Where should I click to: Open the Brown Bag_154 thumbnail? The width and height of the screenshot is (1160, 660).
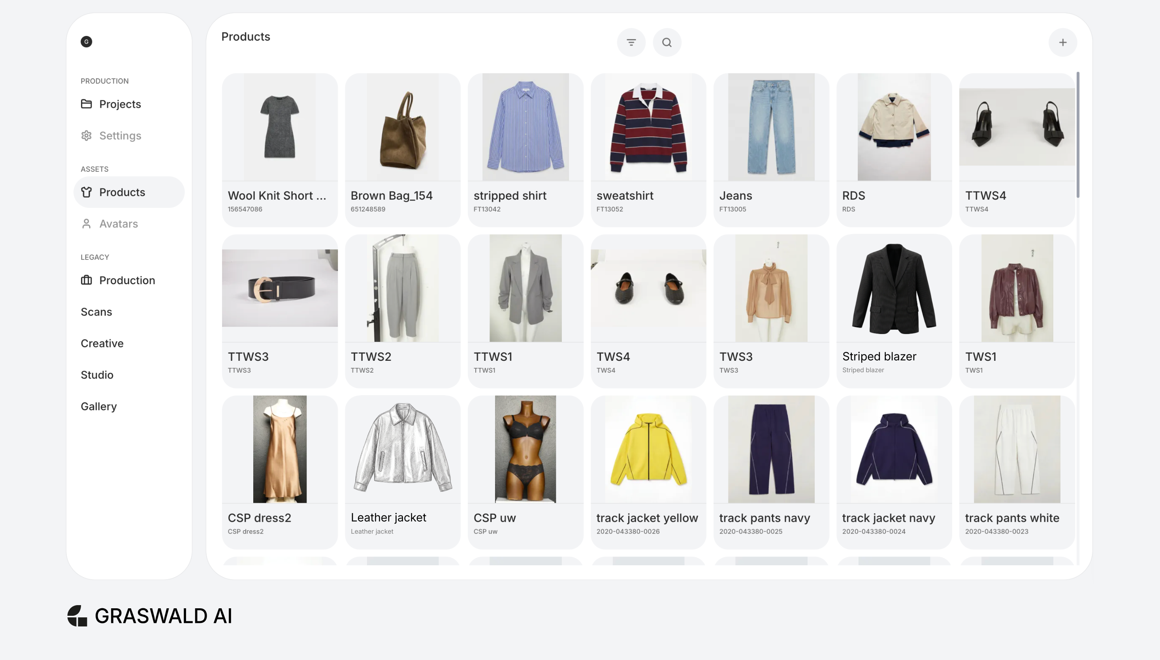coord(402,127)
